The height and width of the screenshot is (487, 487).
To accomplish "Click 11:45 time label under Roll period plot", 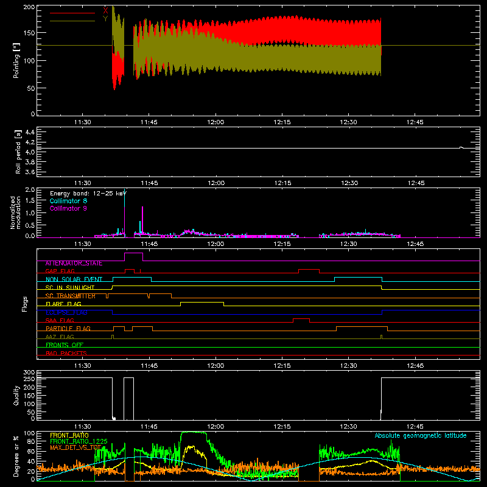I will (149, 183).
